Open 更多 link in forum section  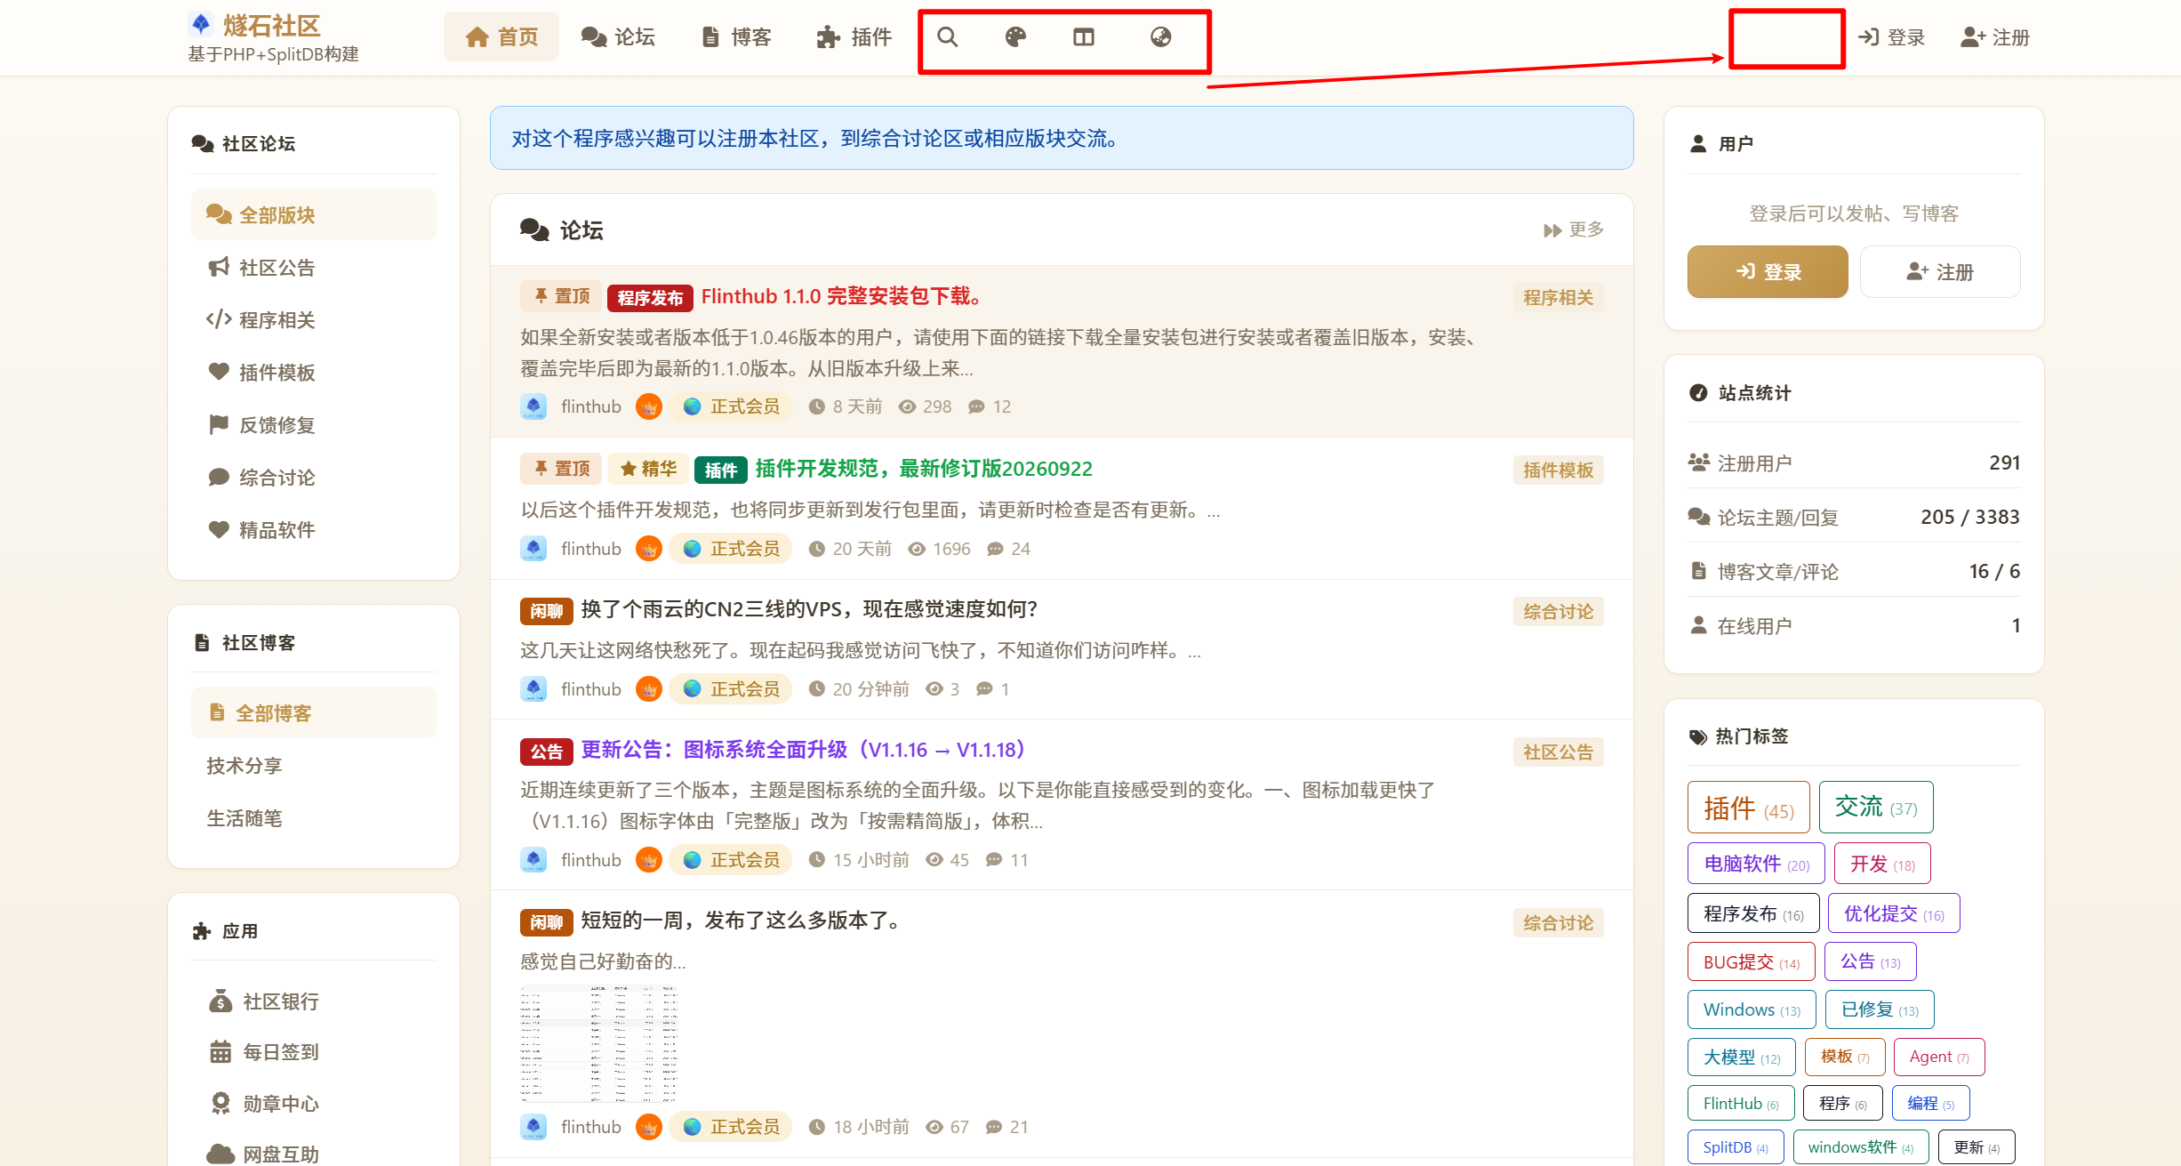coord(1574,229)
